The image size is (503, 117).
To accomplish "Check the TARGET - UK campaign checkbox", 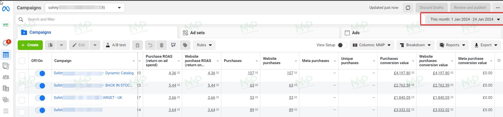I will (22, 100).
